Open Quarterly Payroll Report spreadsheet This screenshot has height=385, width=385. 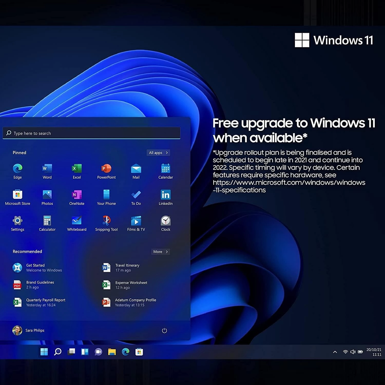click(39, 302)
